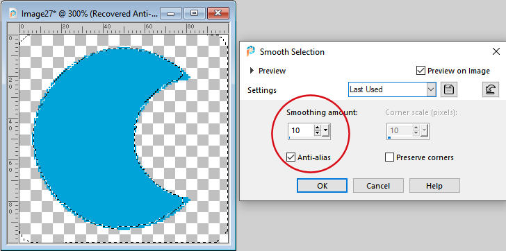
Task: Click the Smoothing amount value field
Action: pos(301,130)
